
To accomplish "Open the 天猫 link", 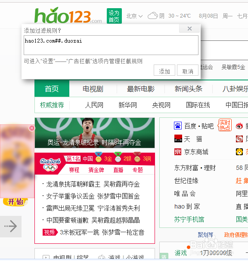I will point(193,139).
